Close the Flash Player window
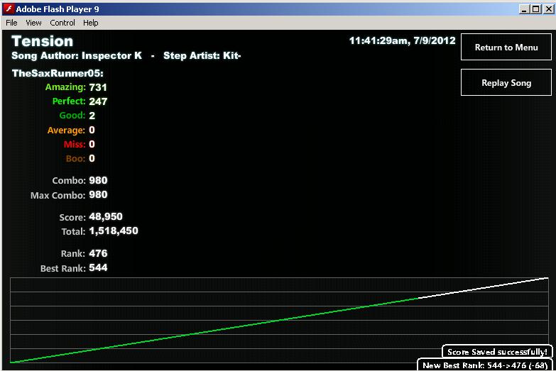 548,9
